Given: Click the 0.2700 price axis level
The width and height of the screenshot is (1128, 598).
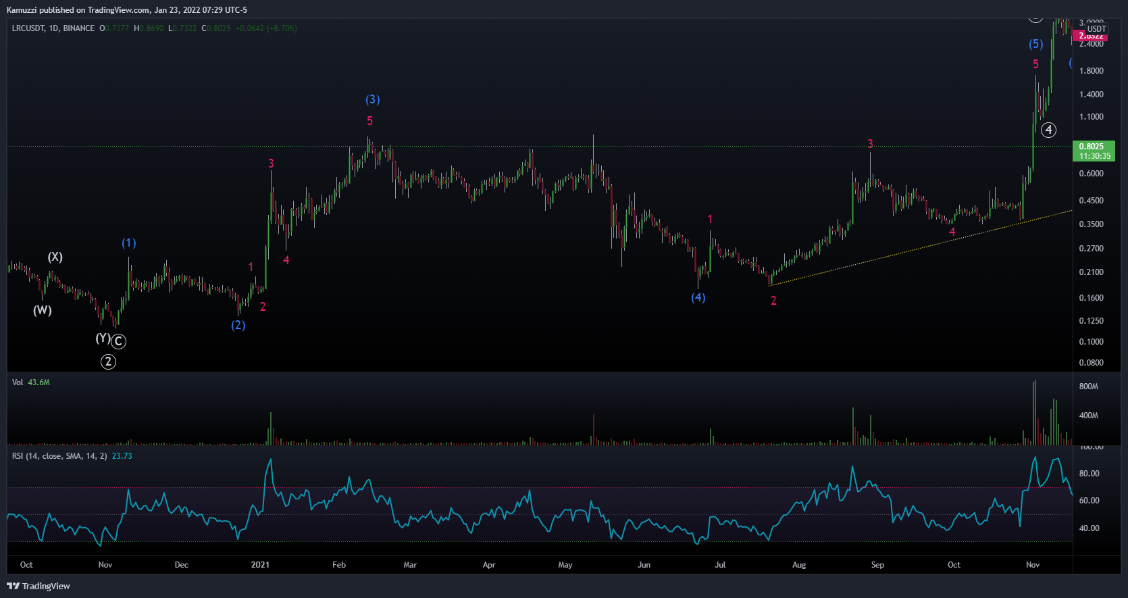Looking at the screenshot, I should (x=1092, y=249).
